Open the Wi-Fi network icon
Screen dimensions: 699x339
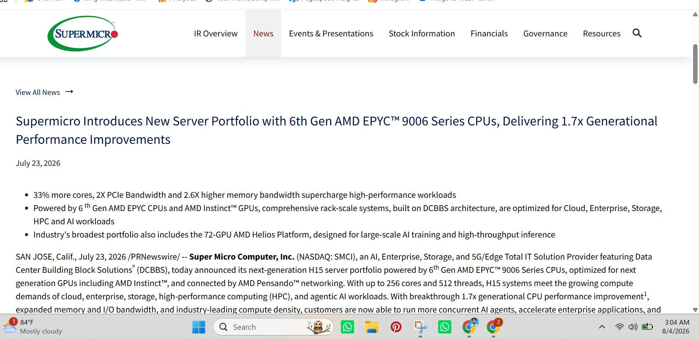click(x=619, y=327)
